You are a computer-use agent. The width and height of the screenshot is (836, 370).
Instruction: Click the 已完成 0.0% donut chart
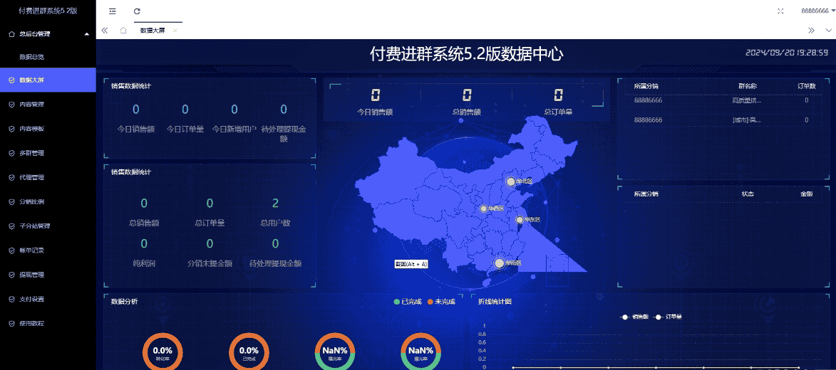[x=249, y=352]
